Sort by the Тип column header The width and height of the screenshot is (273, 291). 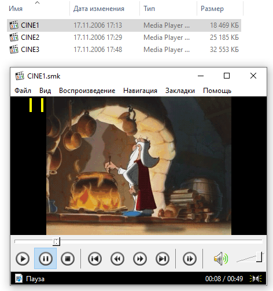[x=149, y=9]
